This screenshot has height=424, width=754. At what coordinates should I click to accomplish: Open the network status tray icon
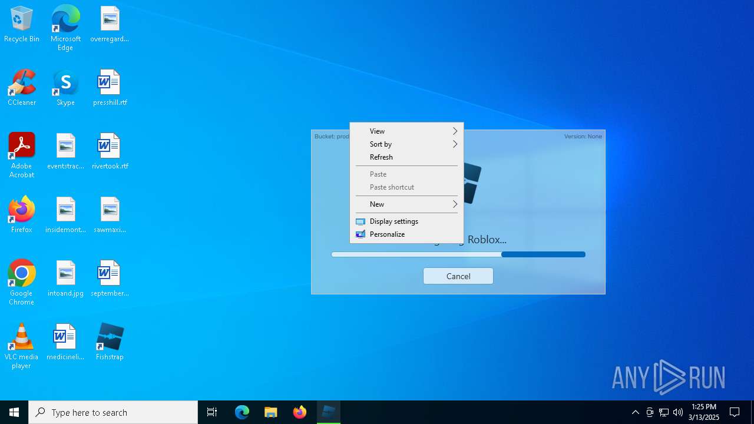(x=664, y=412)
